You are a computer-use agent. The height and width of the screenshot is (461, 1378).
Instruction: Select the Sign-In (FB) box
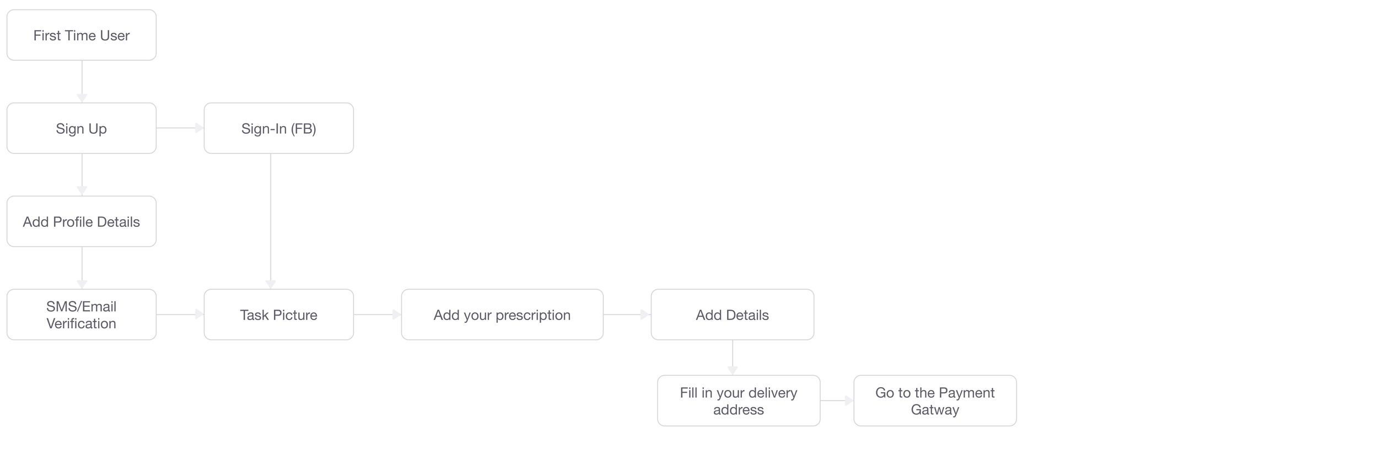point(279,128)
